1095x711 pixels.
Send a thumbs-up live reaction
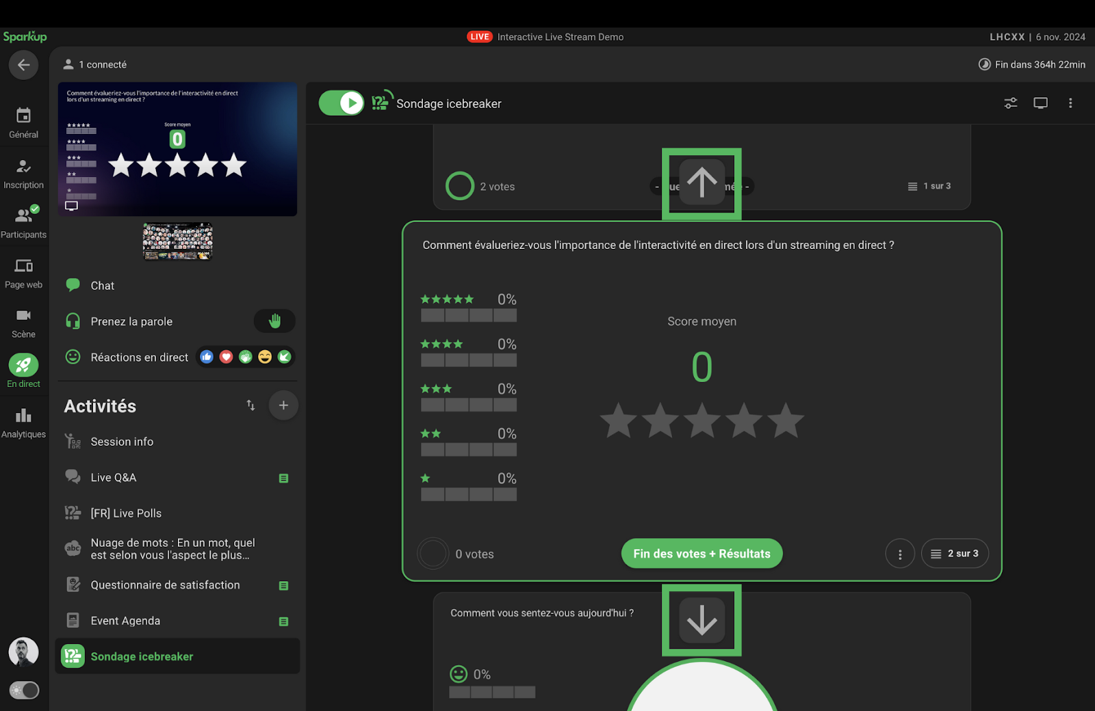(x=207, y=357)
